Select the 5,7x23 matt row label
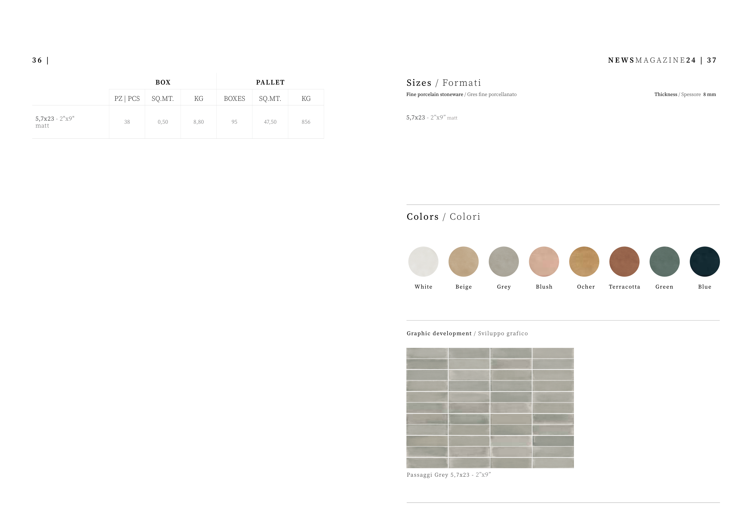This screenshot has width=752, height=532. pyautogui.click(x=55, y=122)
